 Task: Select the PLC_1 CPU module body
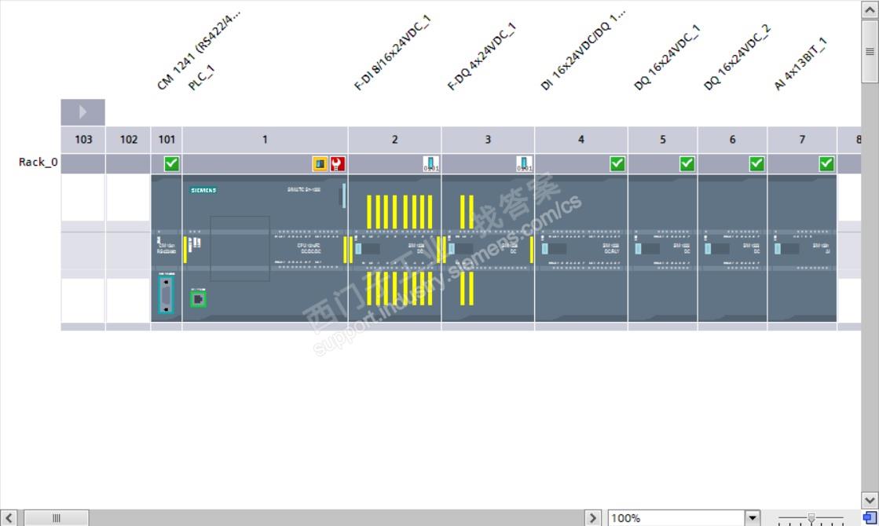click(x=265, y=248)
